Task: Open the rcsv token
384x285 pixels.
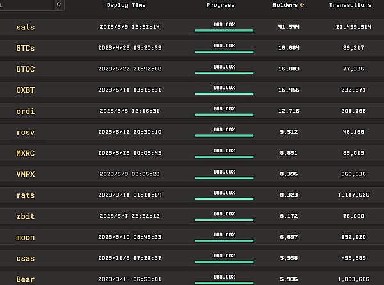Action: point(26,133)
